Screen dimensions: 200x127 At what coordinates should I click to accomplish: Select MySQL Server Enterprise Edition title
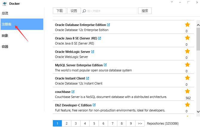pyautogui.click(x=79, y=65)
